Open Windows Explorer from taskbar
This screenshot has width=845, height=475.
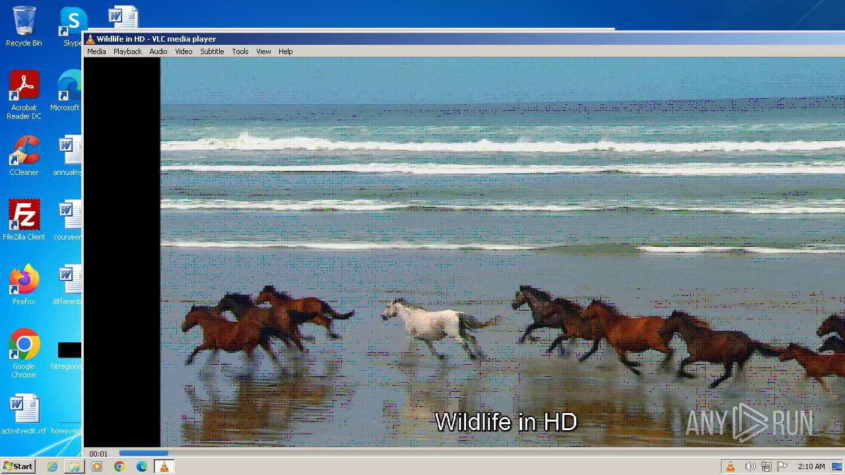pos(75,466)
